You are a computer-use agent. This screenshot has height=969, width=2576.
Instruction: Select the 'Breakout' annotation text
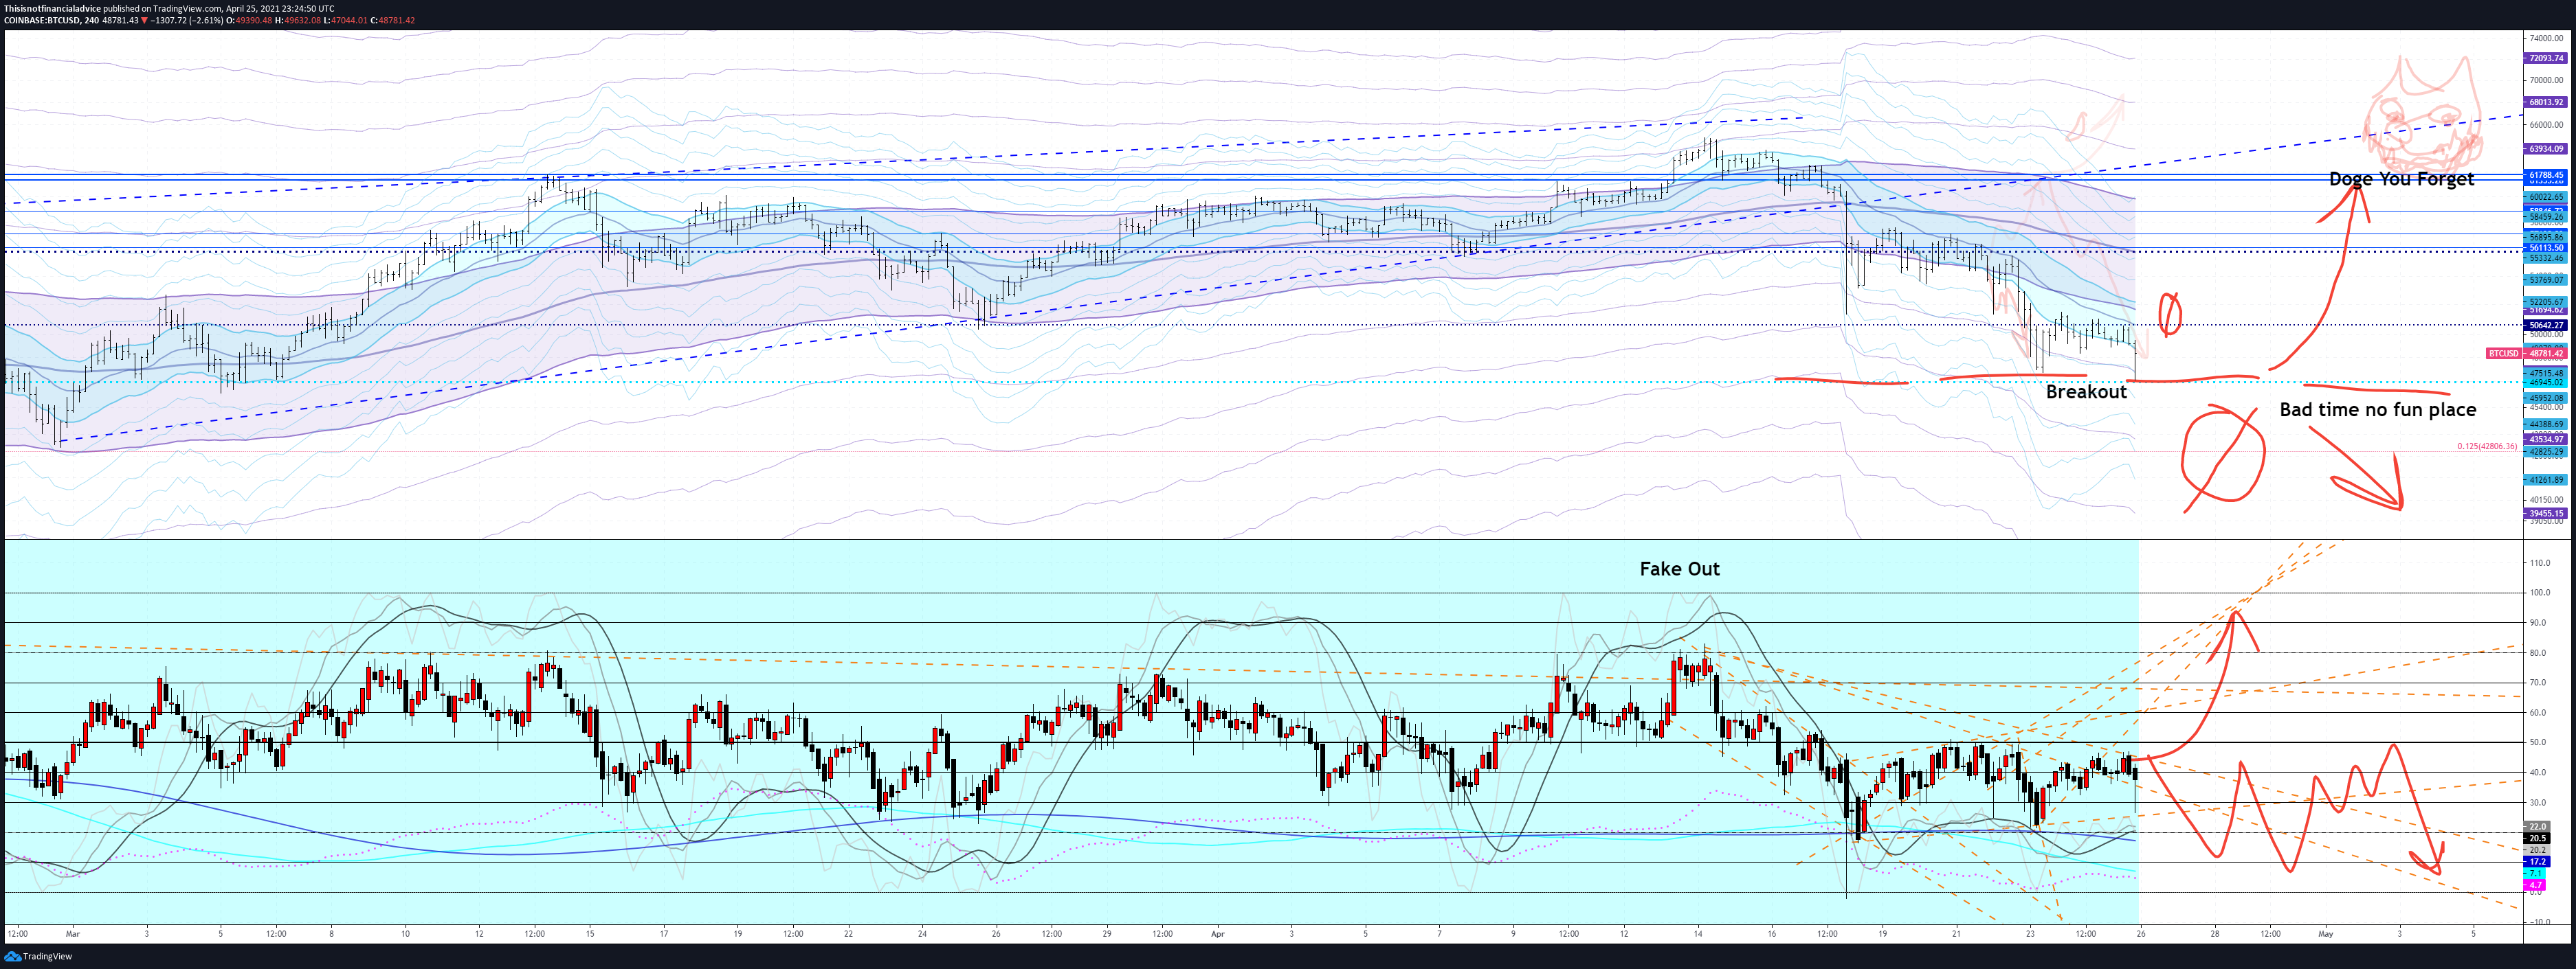tap(2086, 391)
